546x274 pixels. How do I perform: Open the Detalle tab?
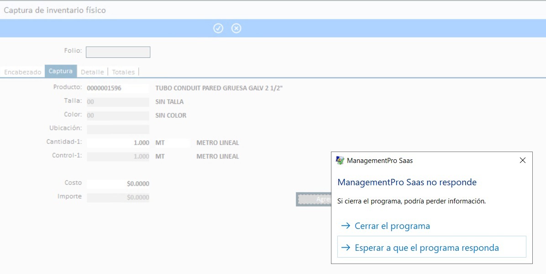[92, 72]
